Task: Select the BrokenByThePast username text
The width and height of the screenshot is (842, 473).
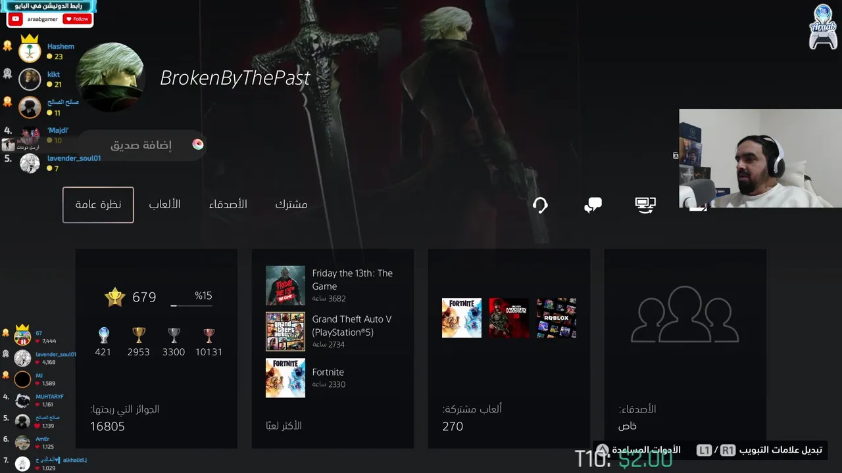Action: pyautogui.click(x=235, y=78)
